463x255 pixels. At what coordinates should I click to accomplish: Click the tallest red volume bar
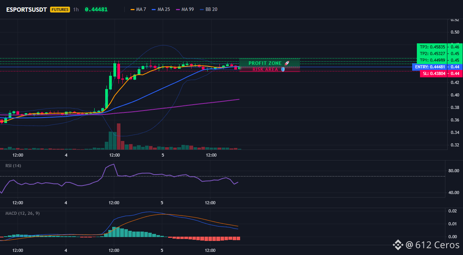tap(119, 137)
